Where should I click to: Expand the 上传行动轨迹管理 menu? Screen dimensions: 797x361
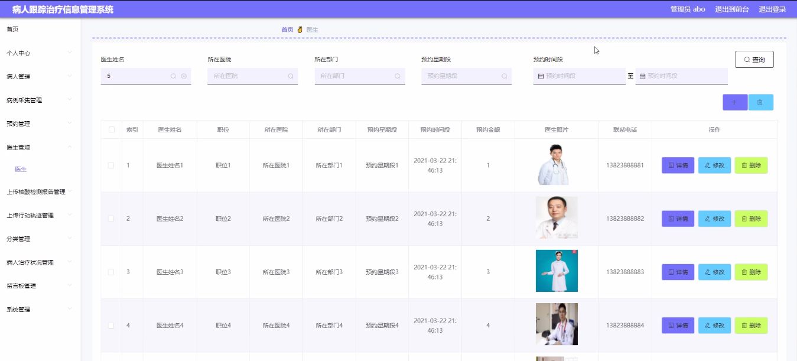tap(40, 215)
